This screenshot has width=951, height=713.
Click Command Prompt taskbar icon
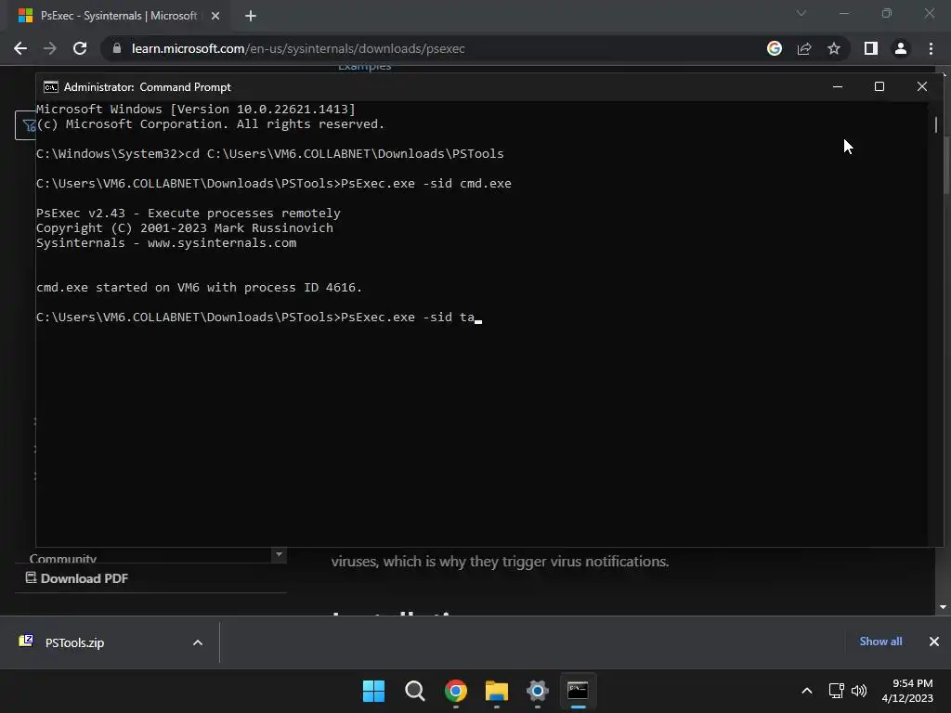pyautogui.click(x=578, y=691)
